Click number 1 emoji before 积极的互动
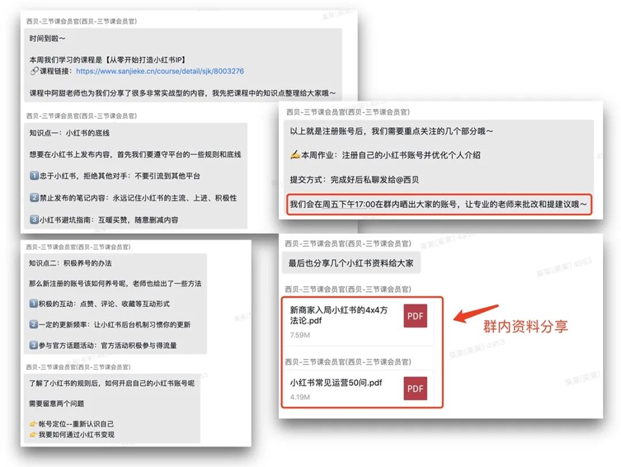 pyautogui.click(x=33, y=303)
